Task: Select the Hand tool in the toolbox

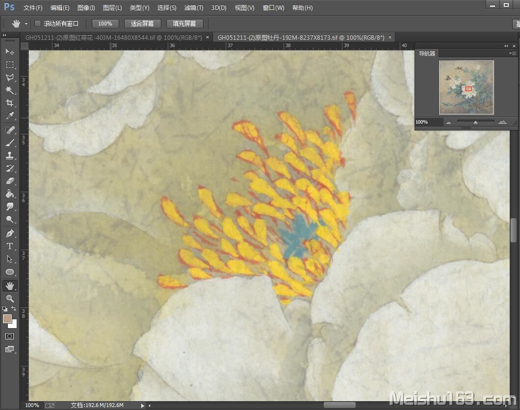Action: [10, 286]
